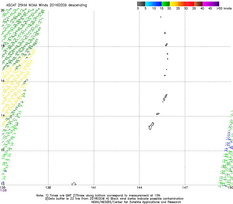Image resolution: width=233 pixels, height=204 pixels.
Task: Click the latitude label '16'
Action: (x=3, y=81)
